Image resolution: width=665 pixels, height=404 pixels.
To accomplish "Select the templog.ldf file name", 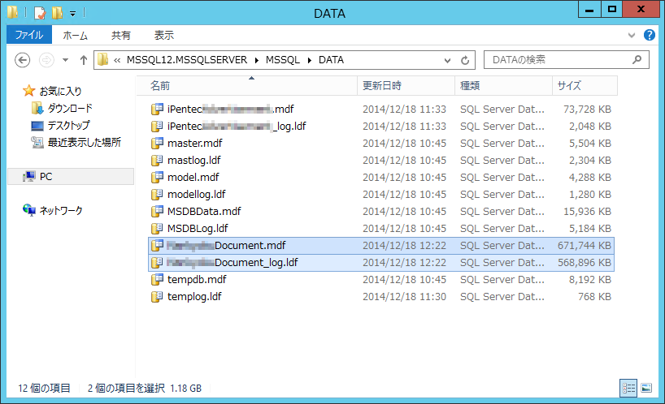I will point(194,297).
